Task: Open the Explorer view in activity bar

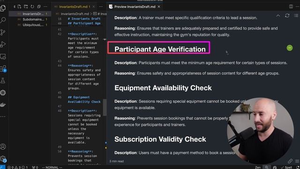Action: click(3, 8)
